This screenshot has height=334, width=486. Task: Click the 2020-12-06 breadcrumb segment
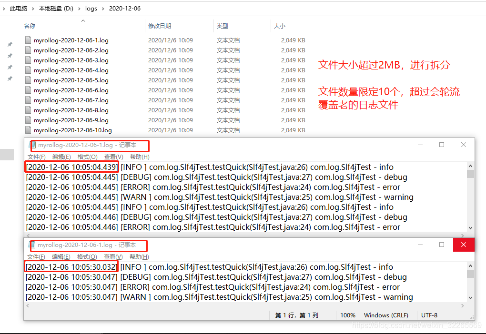(125, 9)
